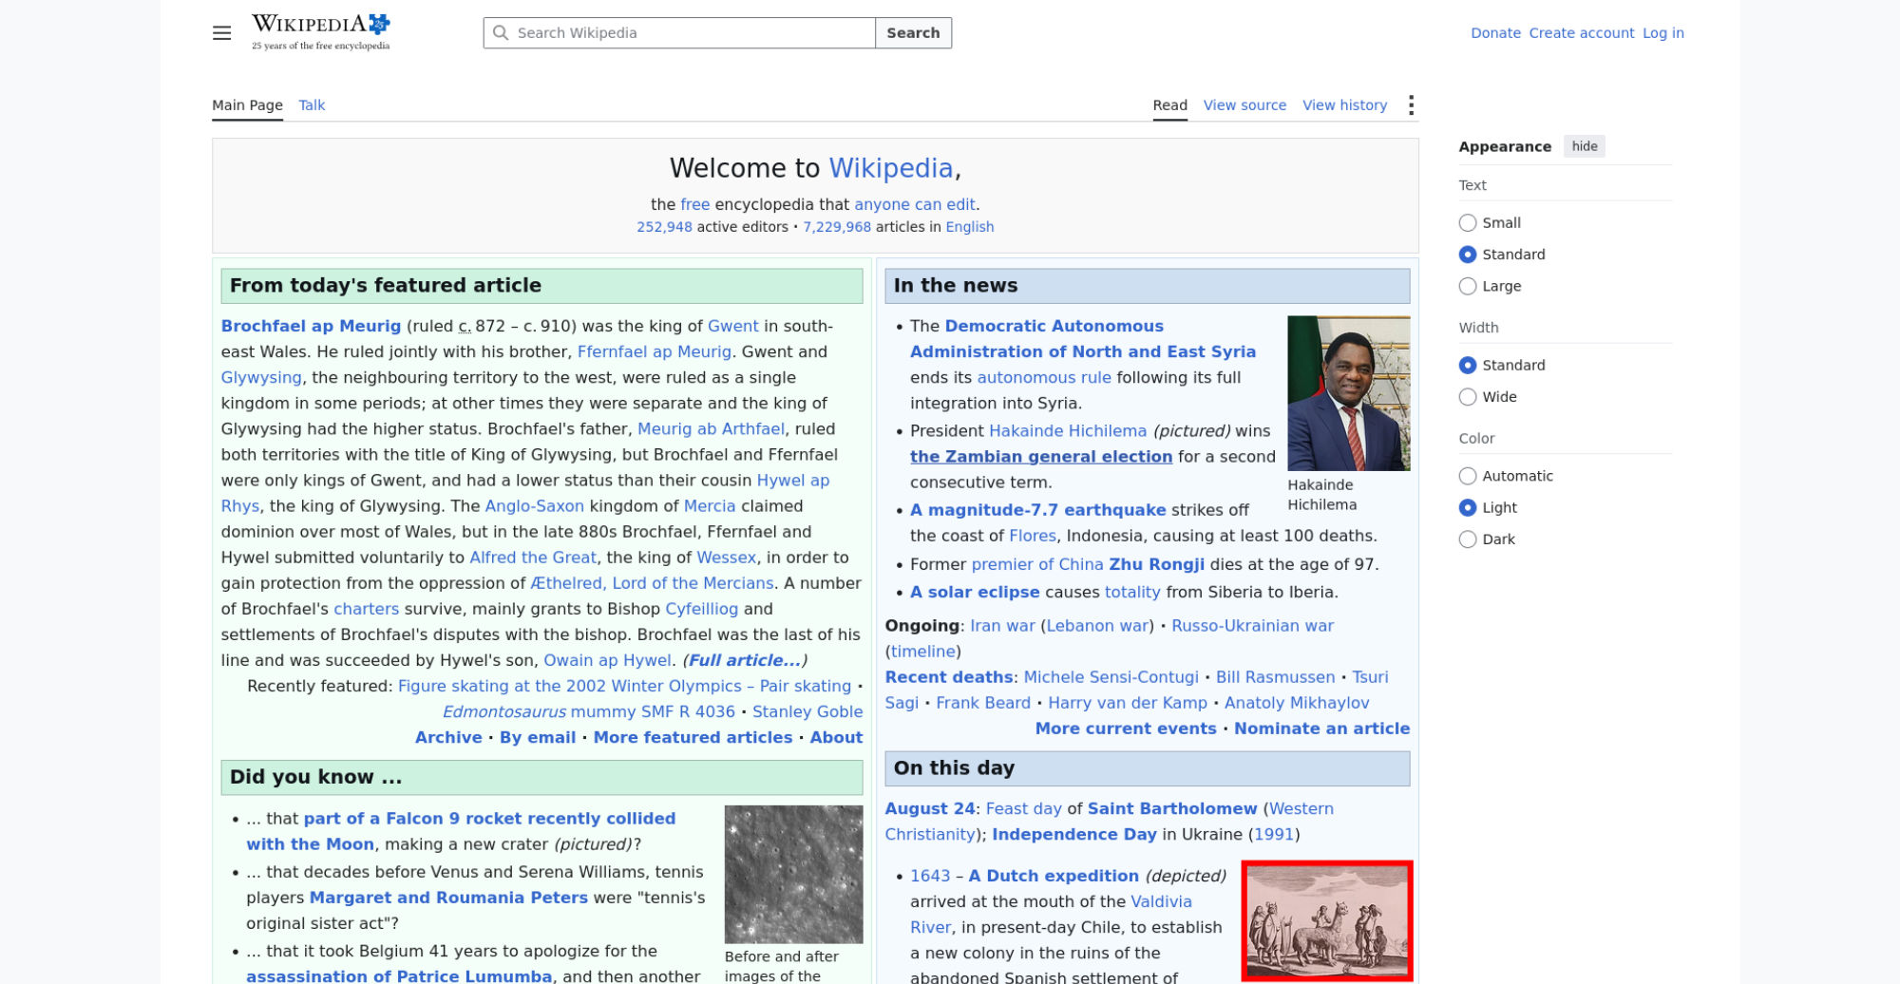Viewport: 1900px width, 984px height.
Task: Choose Automatic color mode
Action: point(1468,476)
